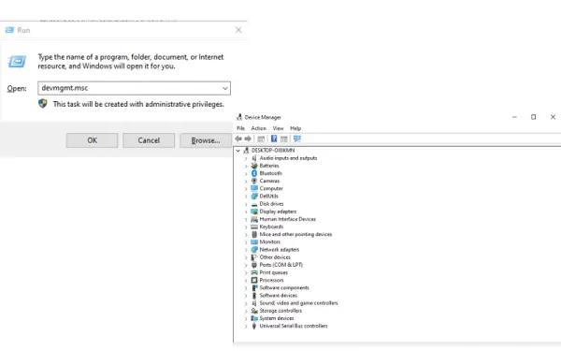Open the dropdown arrow of the Open field
The height and width of the screenshot is (351, 561).
[x=225, y=88]
